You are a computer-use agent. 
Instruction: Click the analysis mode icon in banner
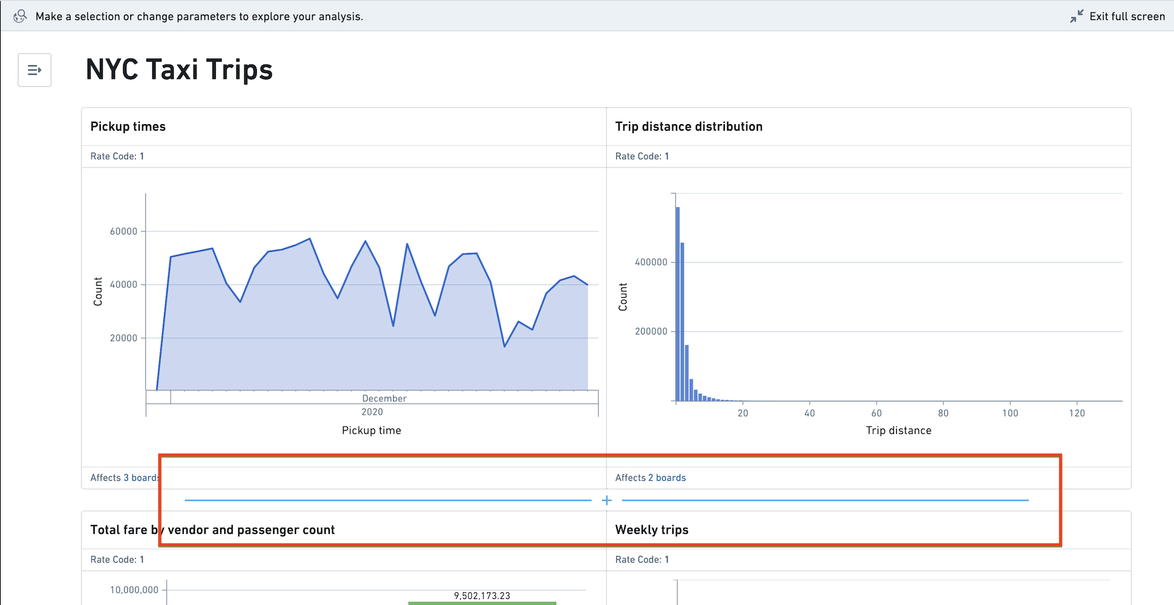20,16
